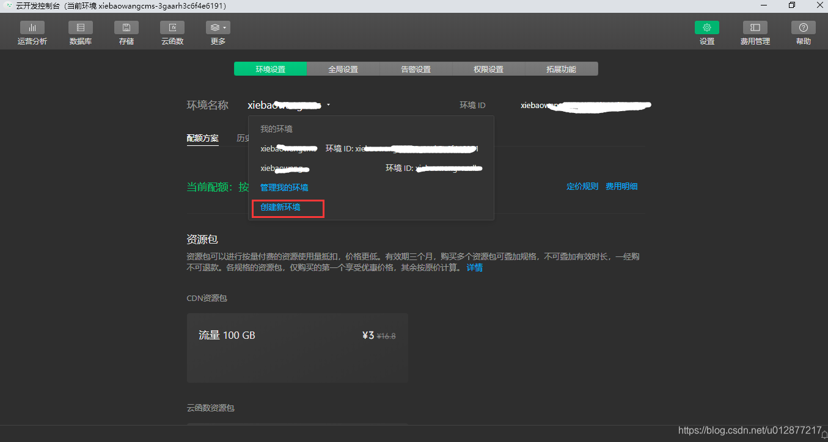Switch to the 告警设置 tab
The image size is (828, 442).
416,68
